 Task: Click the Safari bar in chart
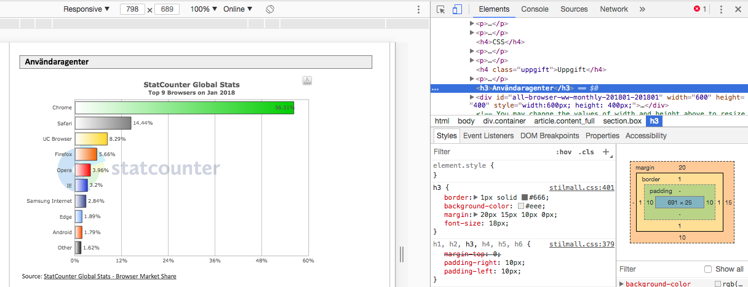tap(103, 123)
